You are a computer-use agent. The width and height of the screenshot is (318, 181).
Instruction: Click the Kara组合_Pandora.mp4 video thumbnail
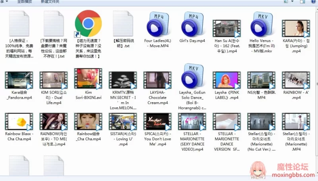tap(19, 80)
